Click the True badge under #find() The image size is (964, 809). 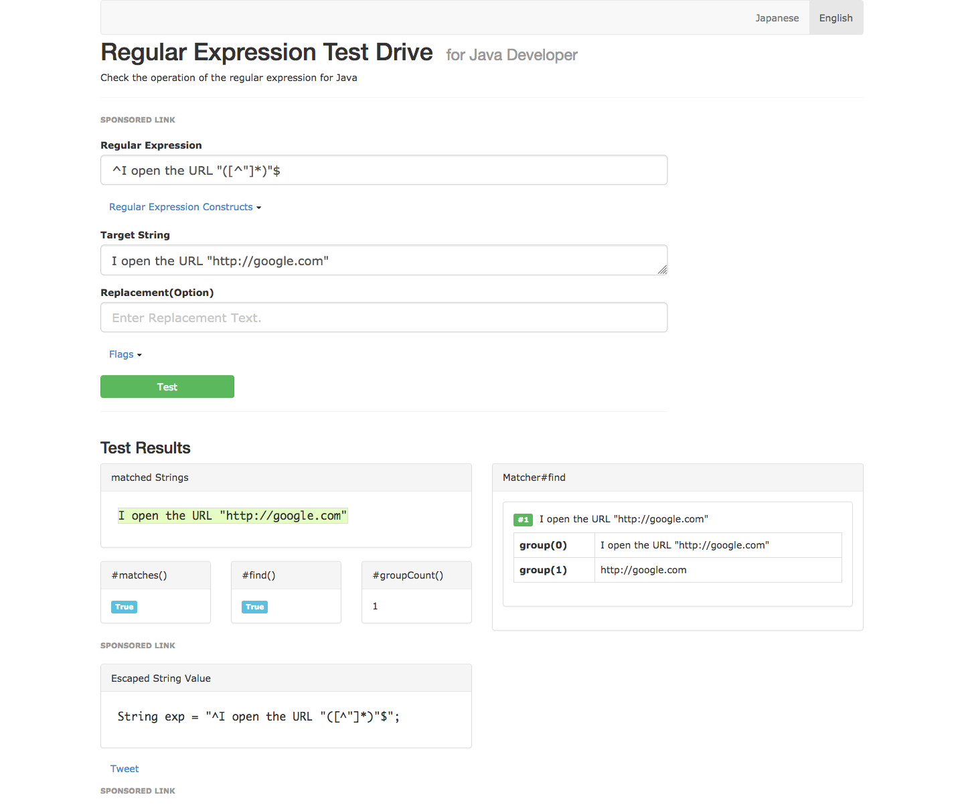pyautogui.click(x=254, y=607)
